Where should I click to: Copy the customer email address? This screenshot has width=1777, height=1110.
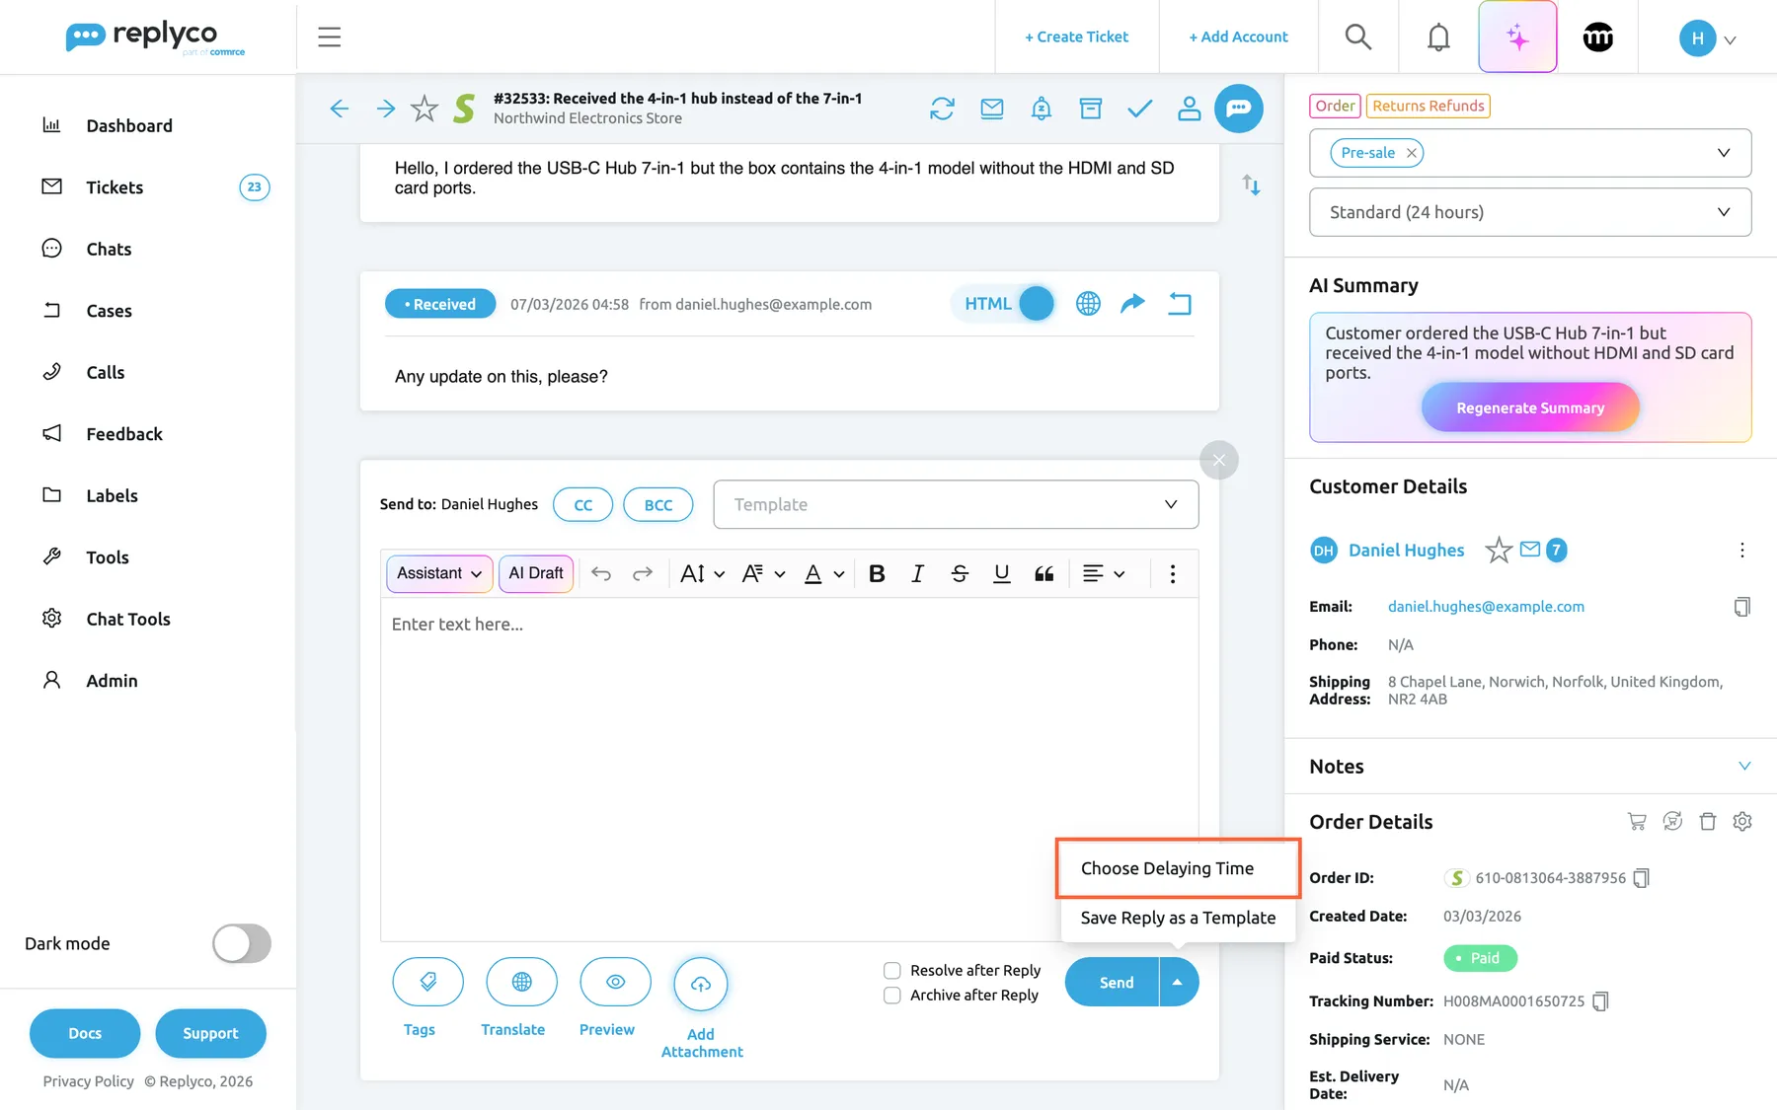[x=1742, y=607]
